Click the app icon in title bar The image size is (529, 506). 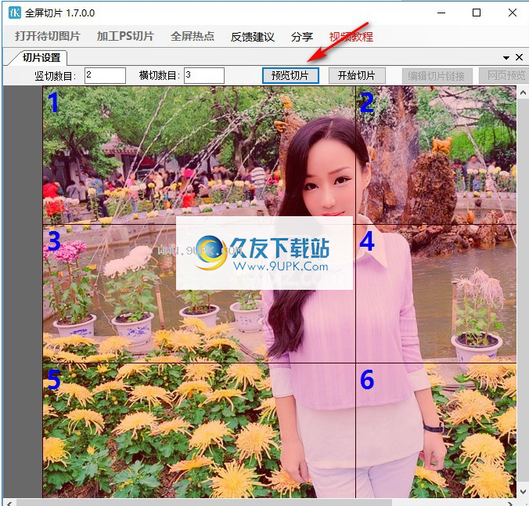(x=14, y=13)
